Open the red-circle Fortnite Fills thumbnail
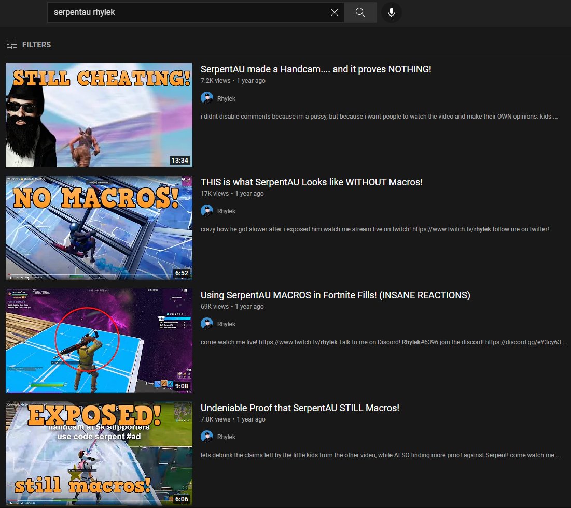Viewport: 571px width, 508px height. tap(99, 340)
